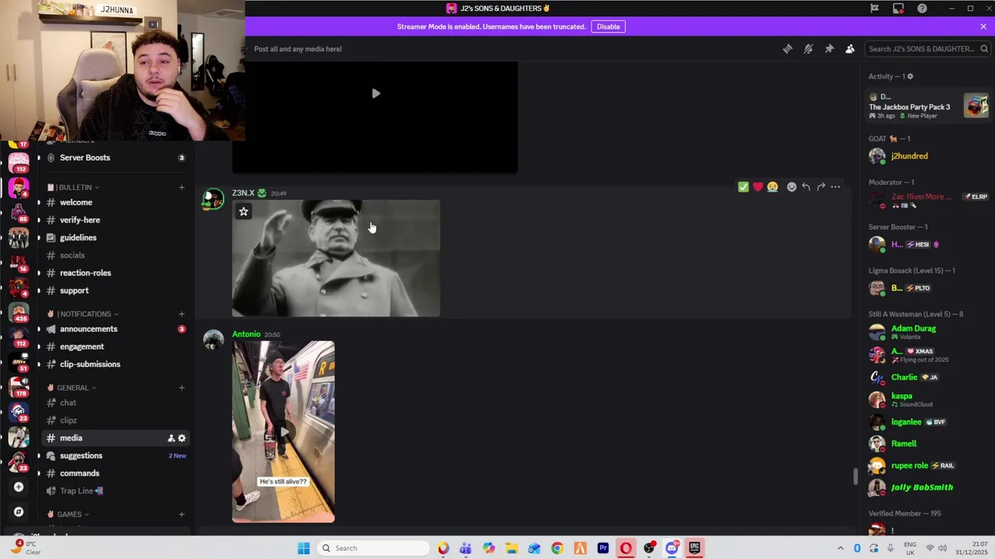
Task: Hide the member list icon
Action: pos(850,49)
